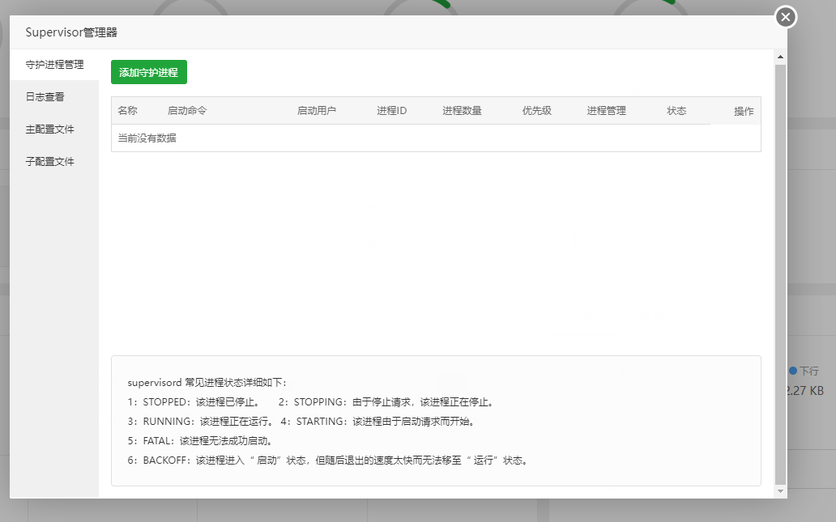Click the 添加守护进程 button
Image resolution: width=836 pixels, height=522 pixels.
pyautogui.click(x=149, y=72)
